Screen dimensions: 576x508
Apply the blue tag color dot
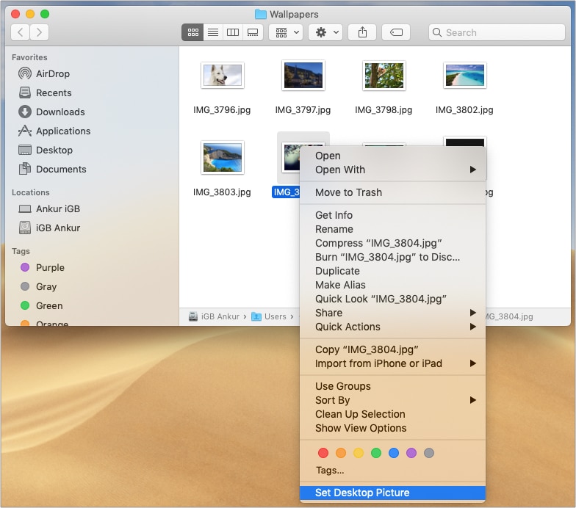(x=394, y=453)
